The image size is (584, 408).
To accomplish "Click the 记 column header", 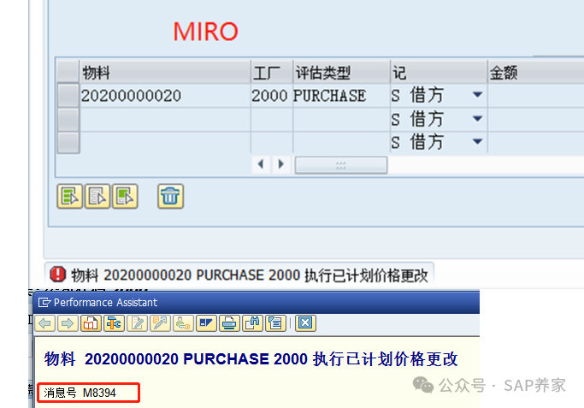I will tap(439, 72).
